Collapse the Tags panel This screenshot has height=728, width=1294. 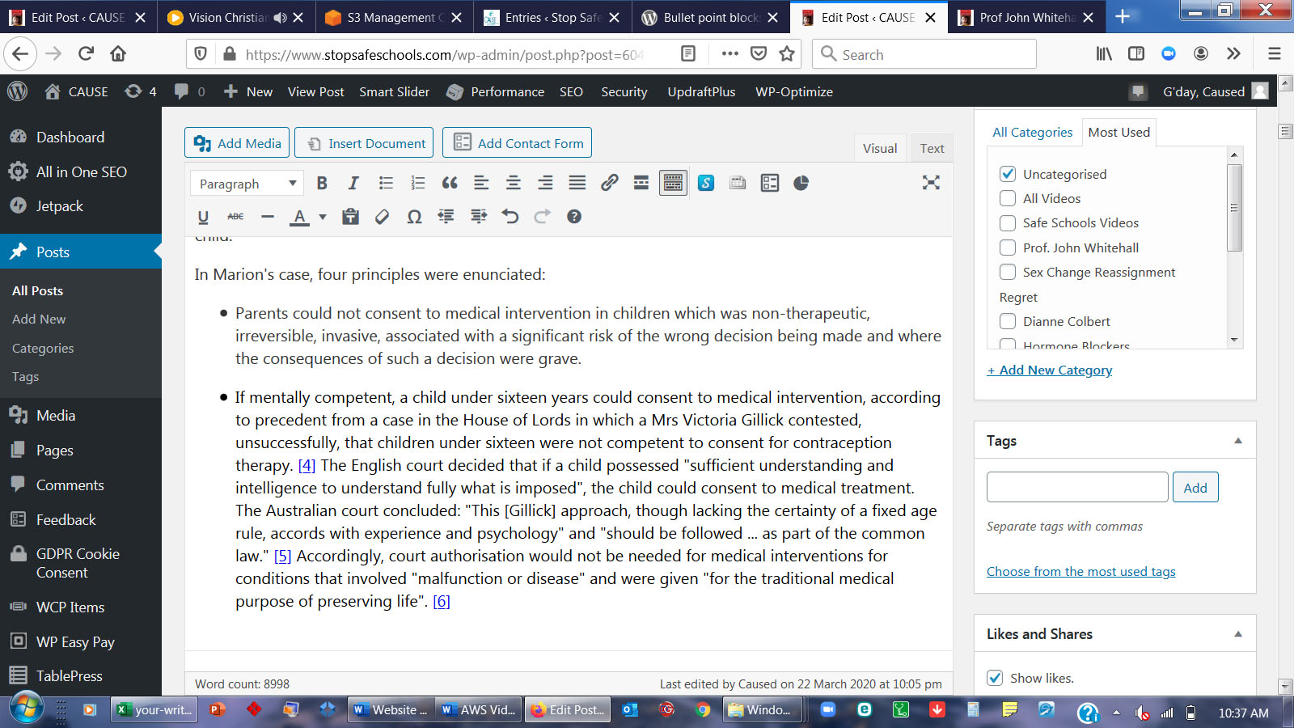click(1237, 441)
